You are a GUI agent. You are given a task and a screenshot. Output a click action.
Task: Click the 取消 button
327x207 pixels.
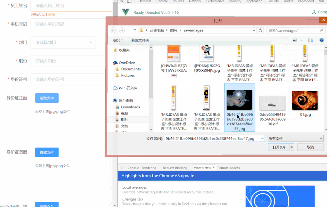[x=310, y=147]
